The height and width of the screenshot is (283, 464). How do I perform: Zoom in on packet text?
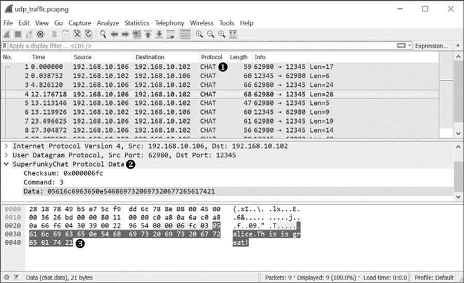199,35
